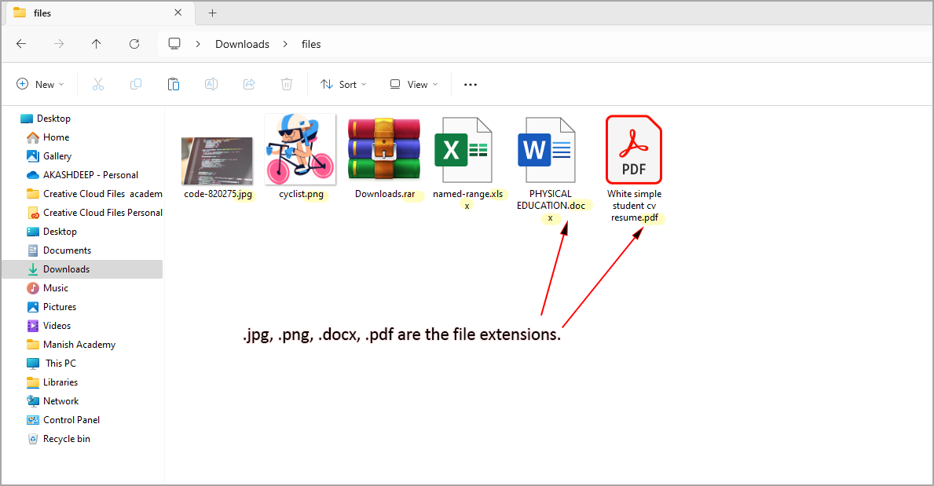The width and height of the screenshot is (934, 486).
Task: Open the New item dropdown
Action: pyautogui.click(x=41, y=84)
